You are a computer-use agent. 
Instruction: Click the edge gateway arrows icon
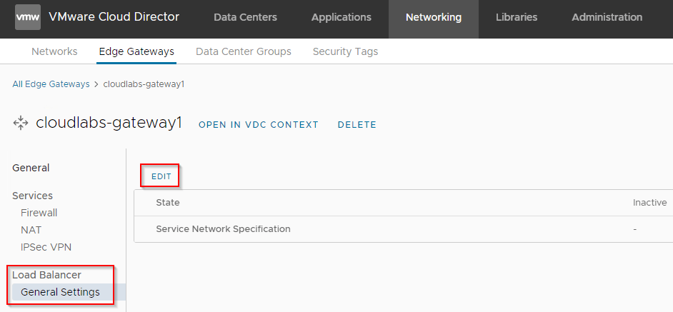coord(20,124)
